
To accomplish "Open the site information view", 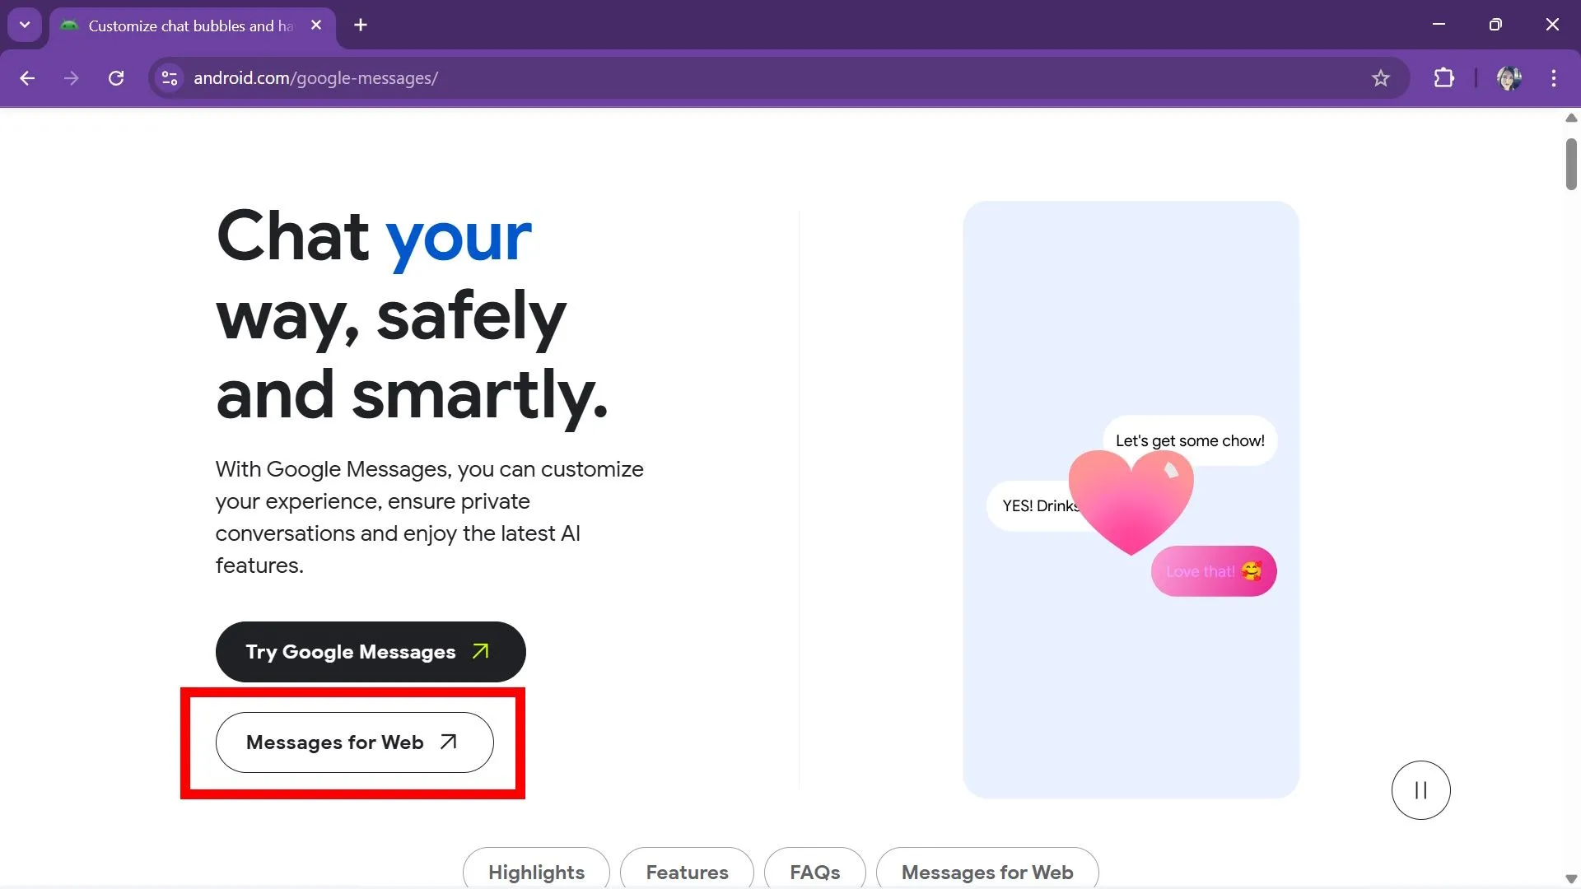I will click(169, 77).
